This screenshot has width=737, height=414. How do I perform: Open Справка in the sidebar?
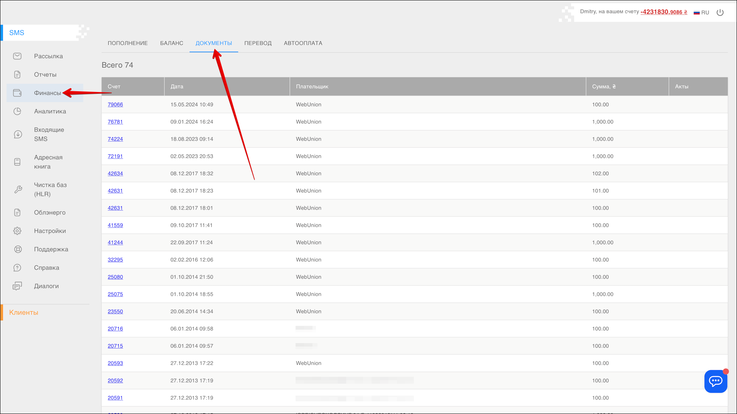click(x=46, y=268)
